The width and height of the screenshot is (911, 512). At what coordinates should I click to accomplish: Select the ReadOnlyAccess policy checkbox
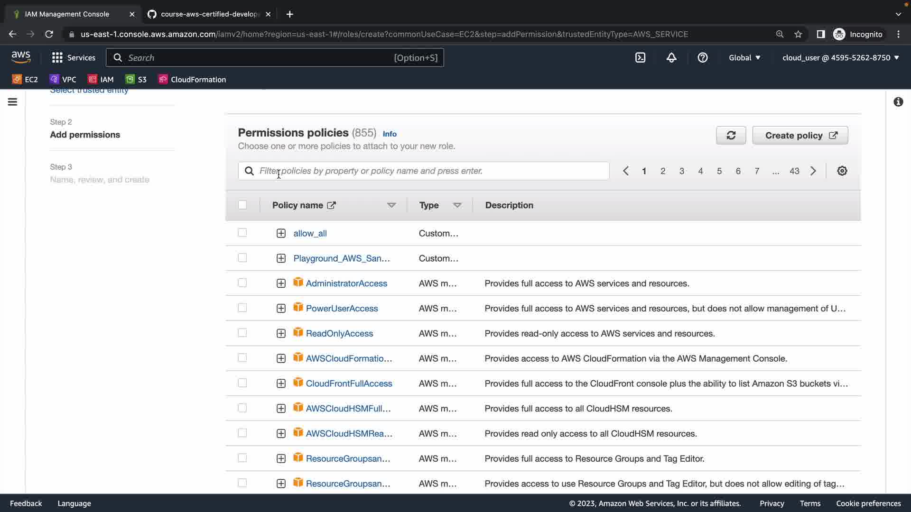[242, 333]
